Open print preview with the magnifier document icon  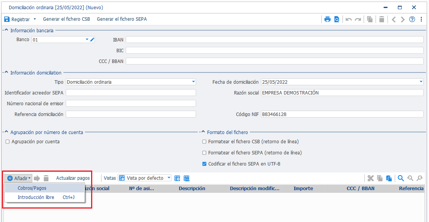click(x=337, y=20)
